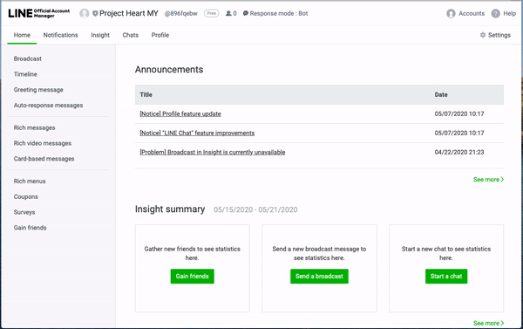Click the Send a broadcast button
Viewport: 523px width, 329px height.
[x=319, y=277]
